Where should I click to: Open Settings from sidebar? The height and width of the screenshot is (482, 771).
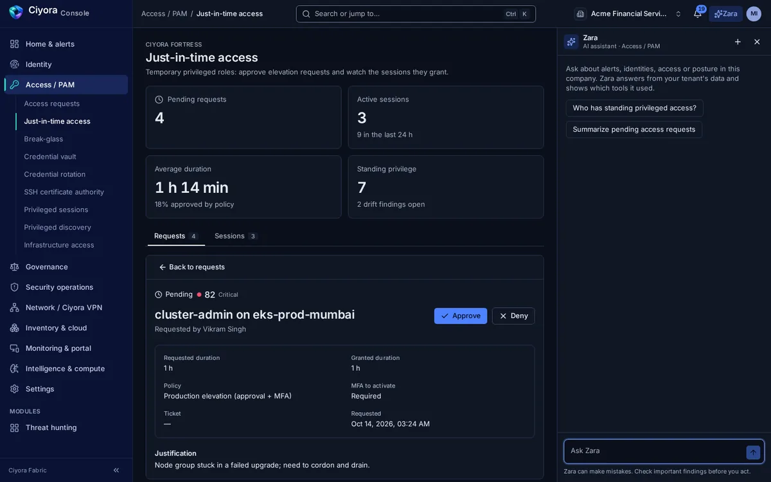pyautogui.click(x=66, y=389)
